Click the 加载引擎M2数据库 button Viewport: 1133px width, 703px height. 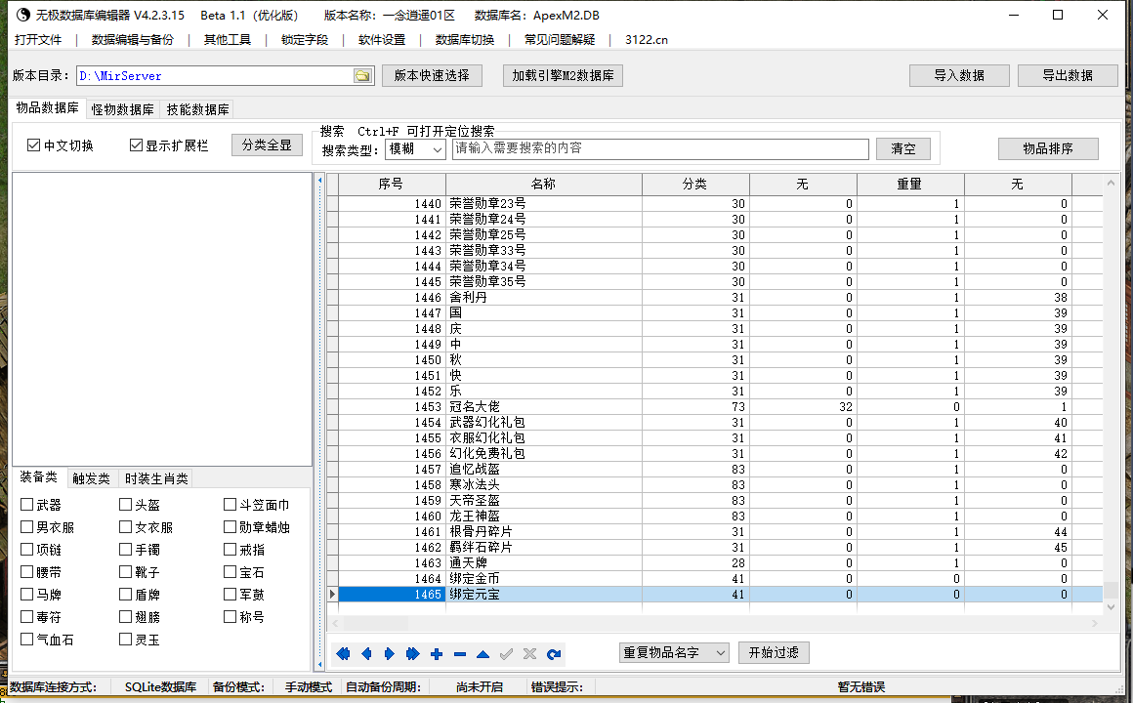(x=563, y=75)
